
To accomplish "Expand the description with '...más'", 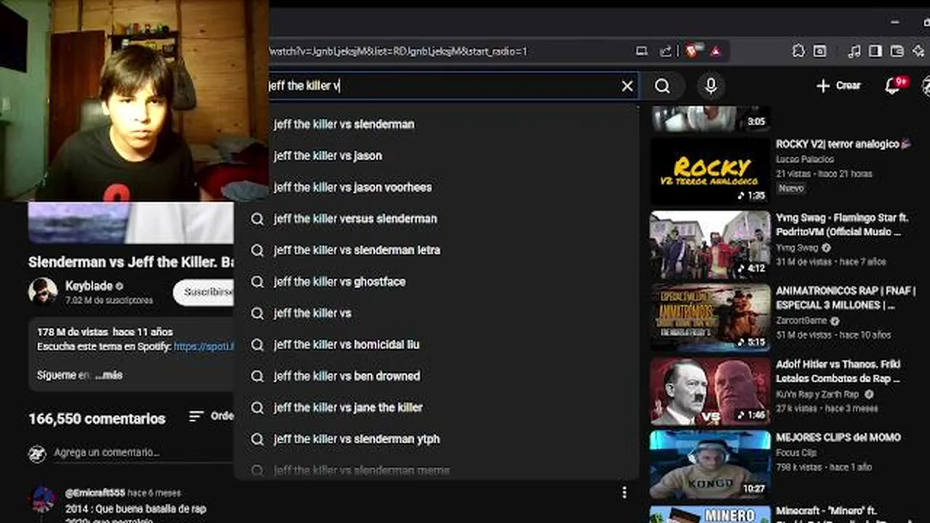I will [109, 376].
